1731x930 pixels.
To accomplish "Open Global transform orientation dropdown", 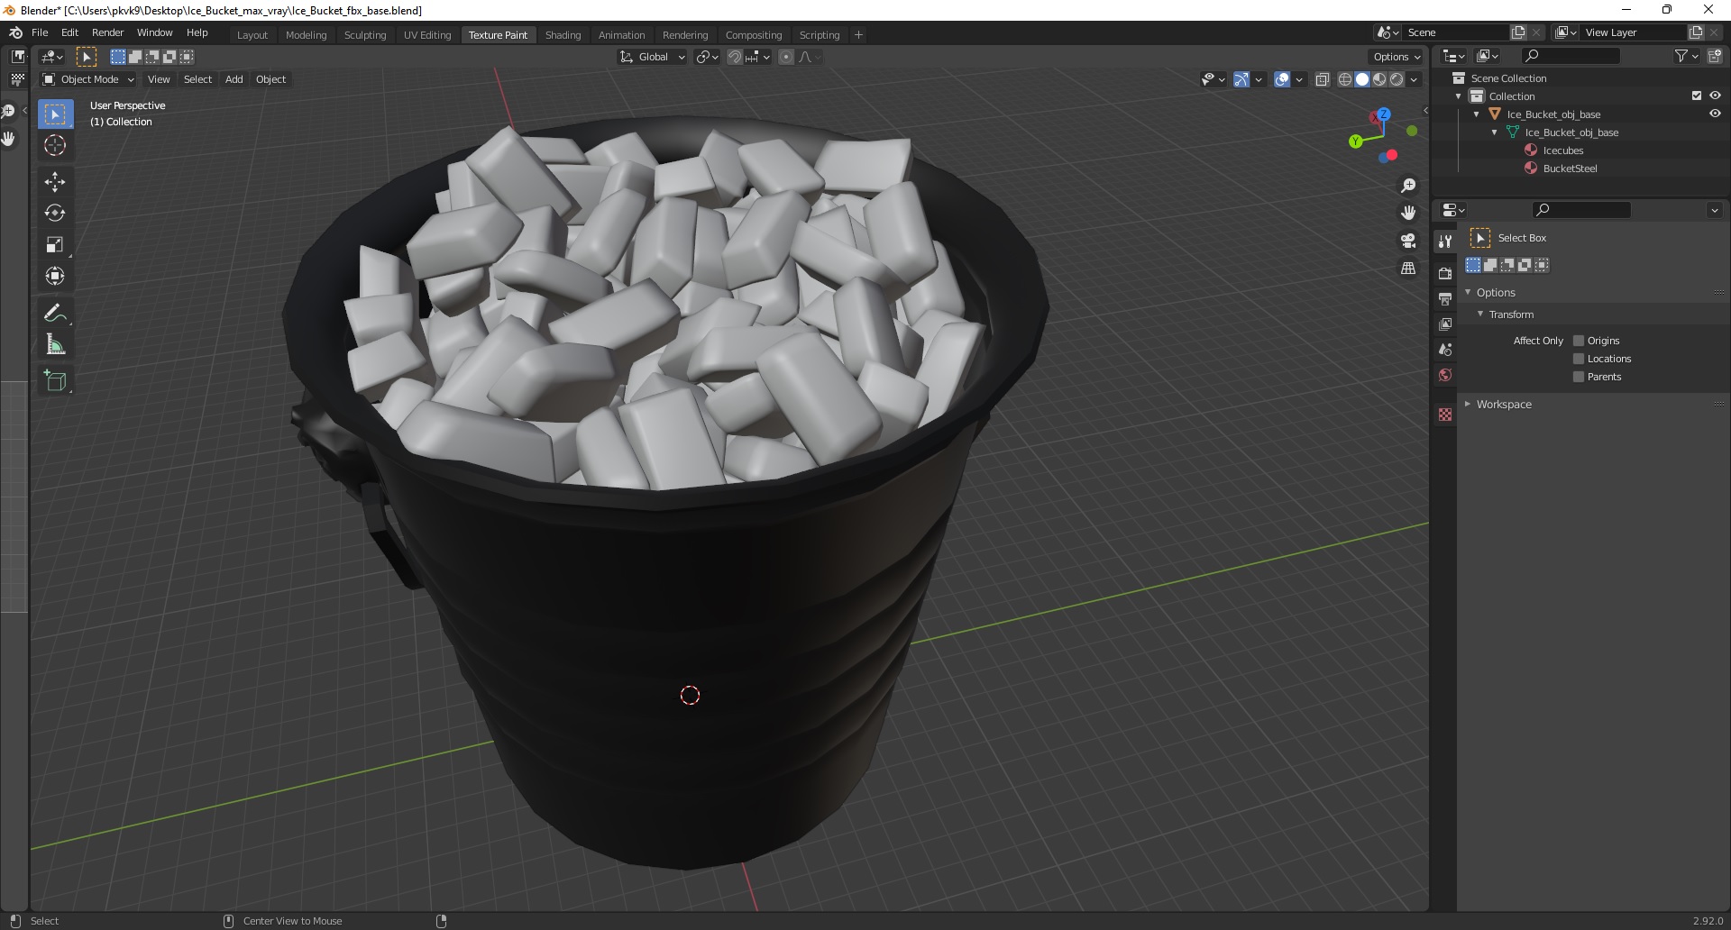I will [x=653, y=57].
